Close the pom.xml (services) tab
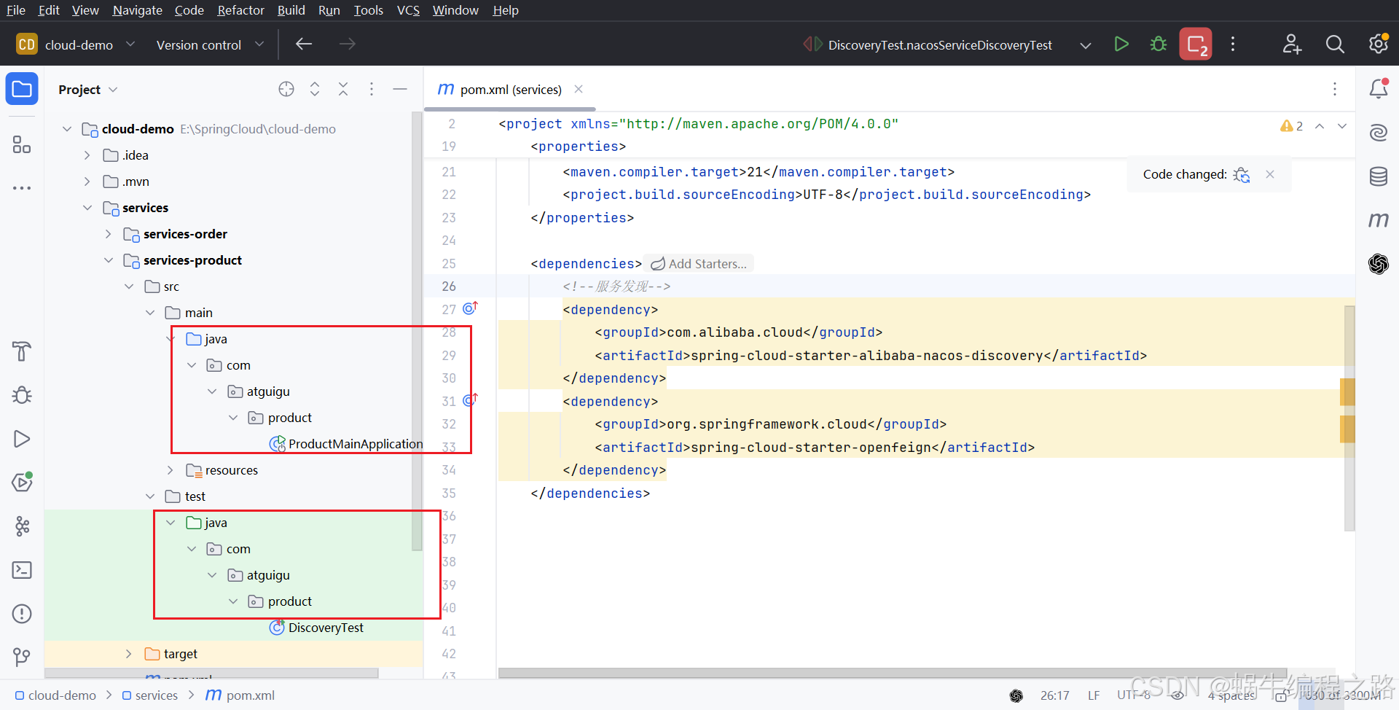 pyautogui.click(x=579, y=89)
